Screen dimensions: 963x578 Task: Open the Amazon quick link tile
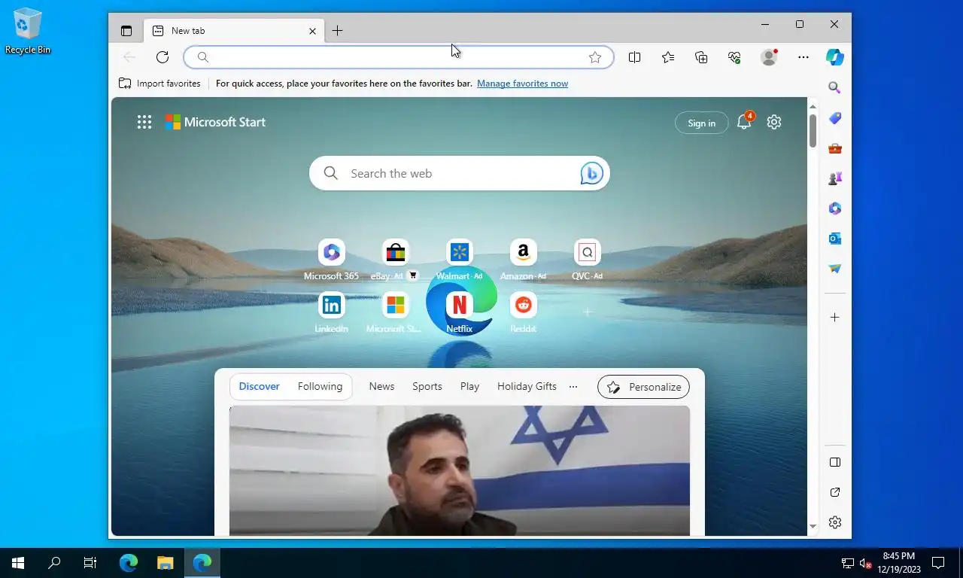[x=523, y=260]
